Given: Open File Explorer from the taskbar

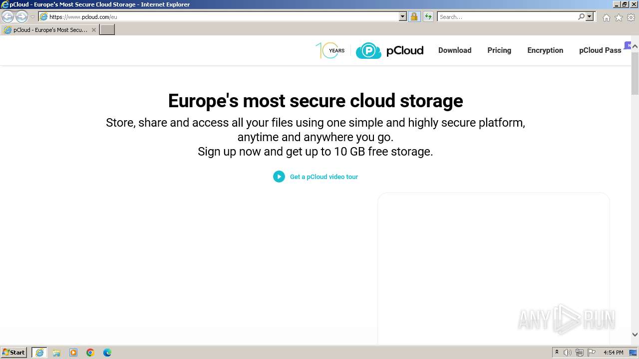Looking at the screenshot, I should [x=56, y=353].
